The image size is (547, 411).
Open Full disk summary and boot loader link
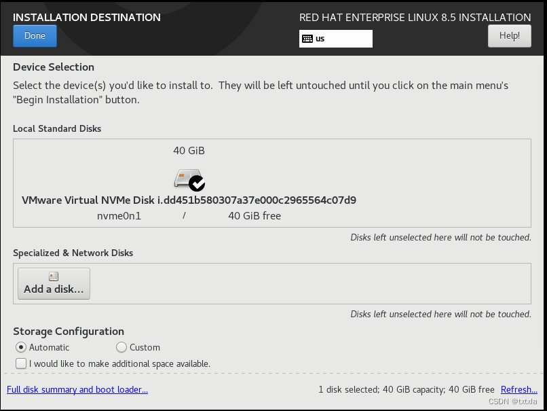(77, 389)
